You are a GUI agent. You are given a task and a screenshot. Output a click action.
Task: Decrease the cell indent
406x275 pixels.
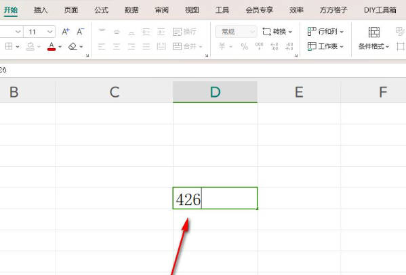click(x=146, y=32)
